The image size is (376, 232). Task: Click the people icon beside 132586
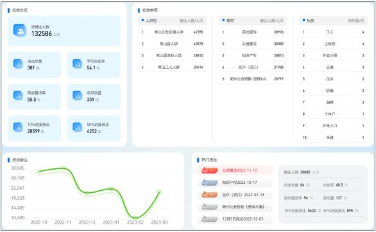click(19, 30)
